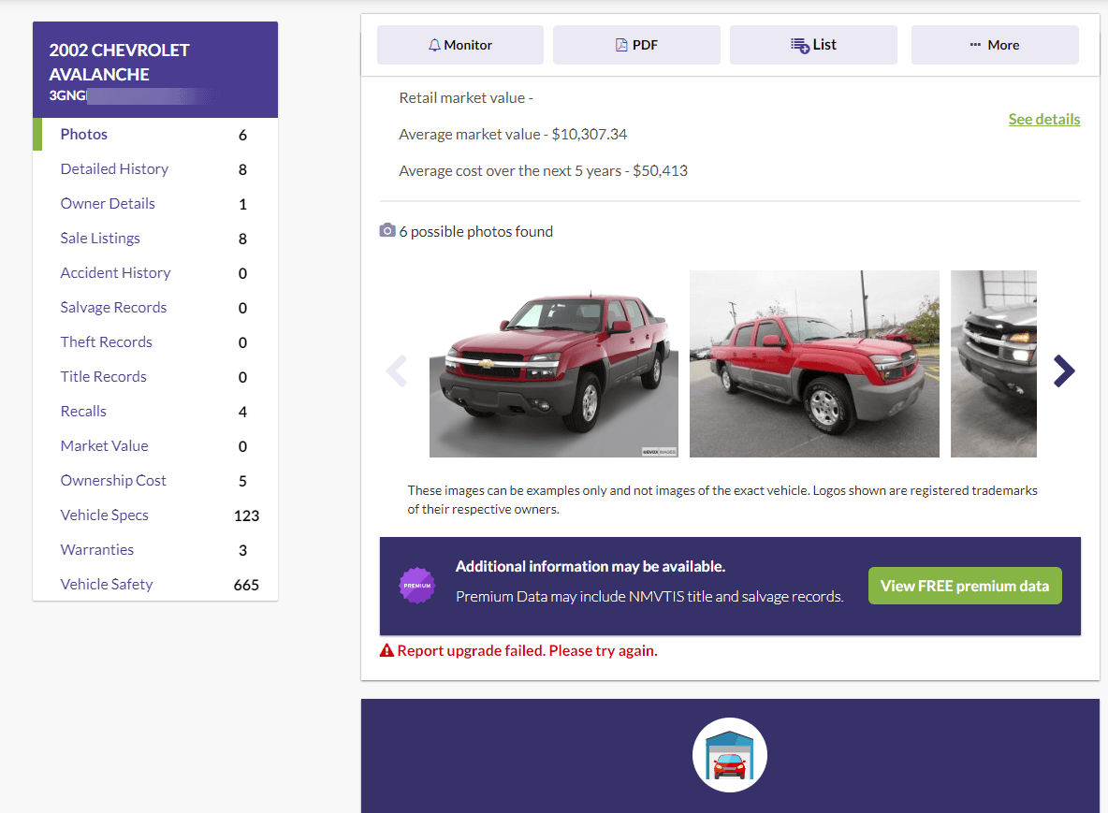This screenshot has height=813, width=1108.
Task: Go to next photo with right chevron
Action: tap(1063, 370)
